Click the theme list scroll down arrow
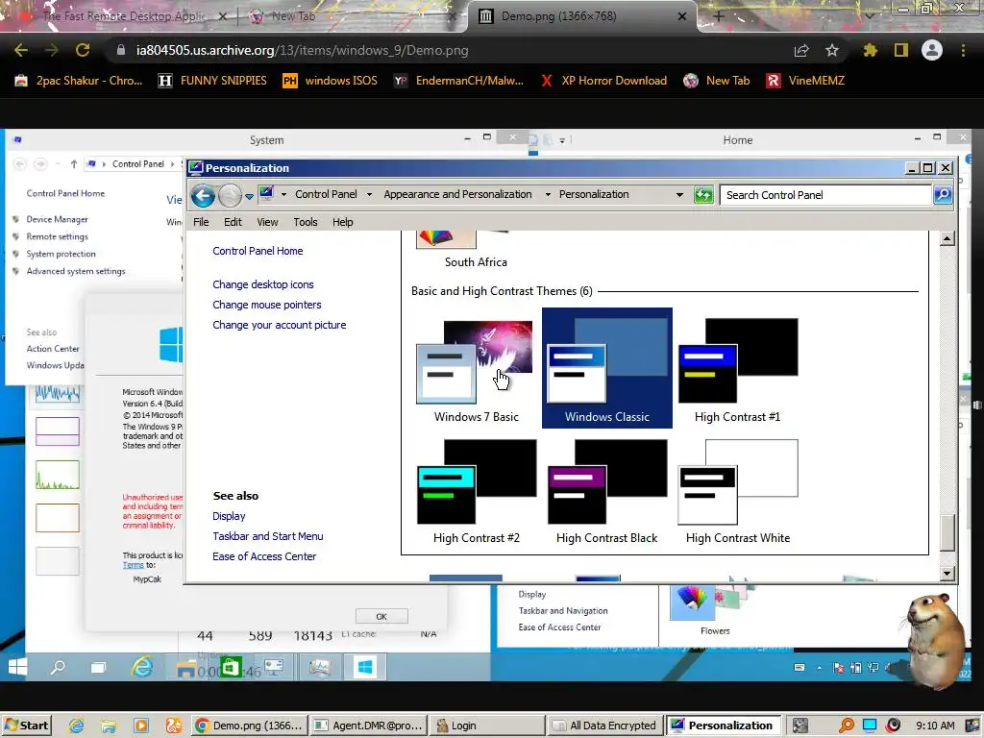984x738 pixels. coord(947,573)
